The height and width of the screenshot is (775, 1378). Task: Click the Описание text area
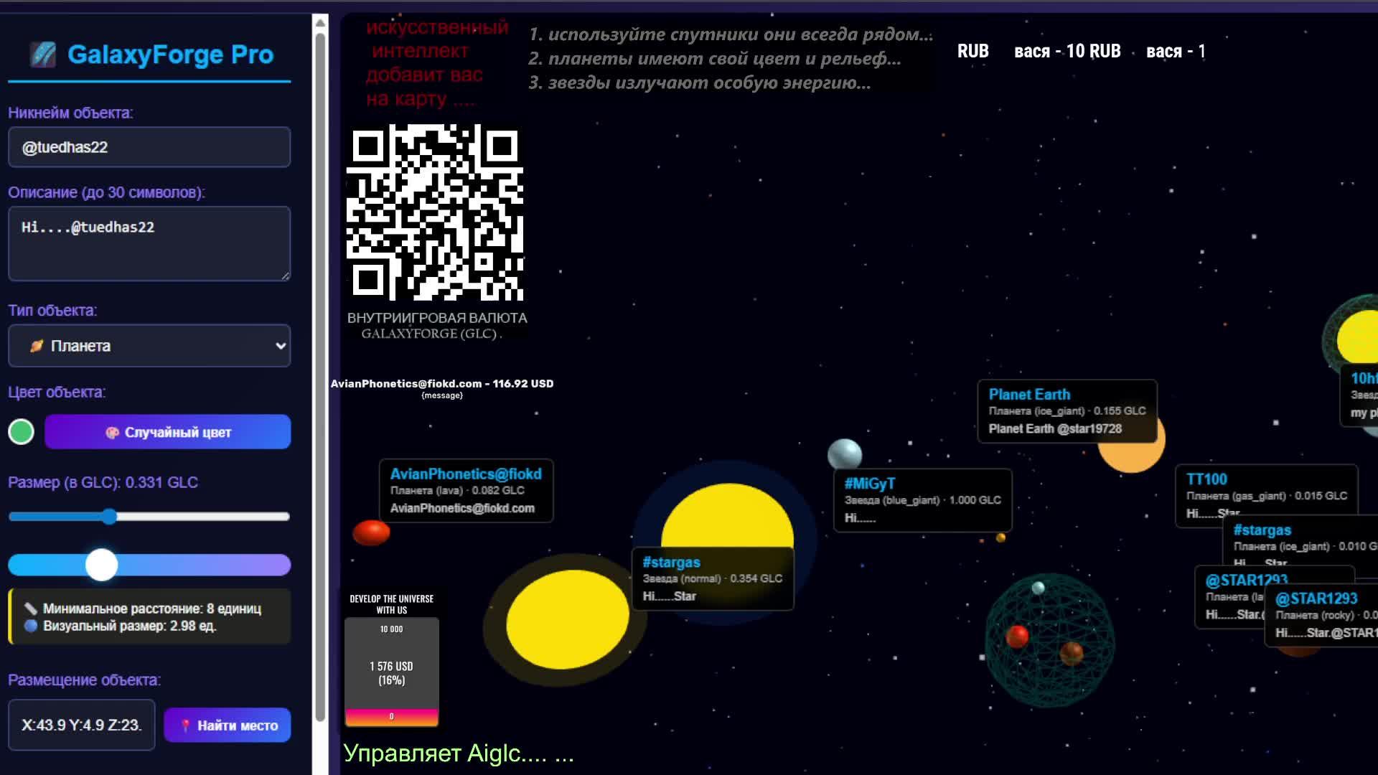pos(149,244)
